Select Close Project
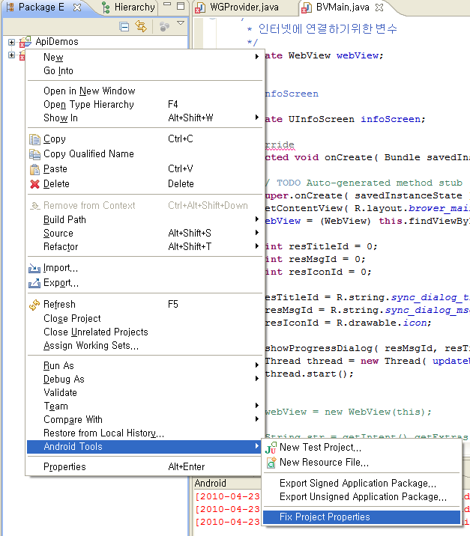This screenshot has height=536, width=470. [x=145, y=319]
